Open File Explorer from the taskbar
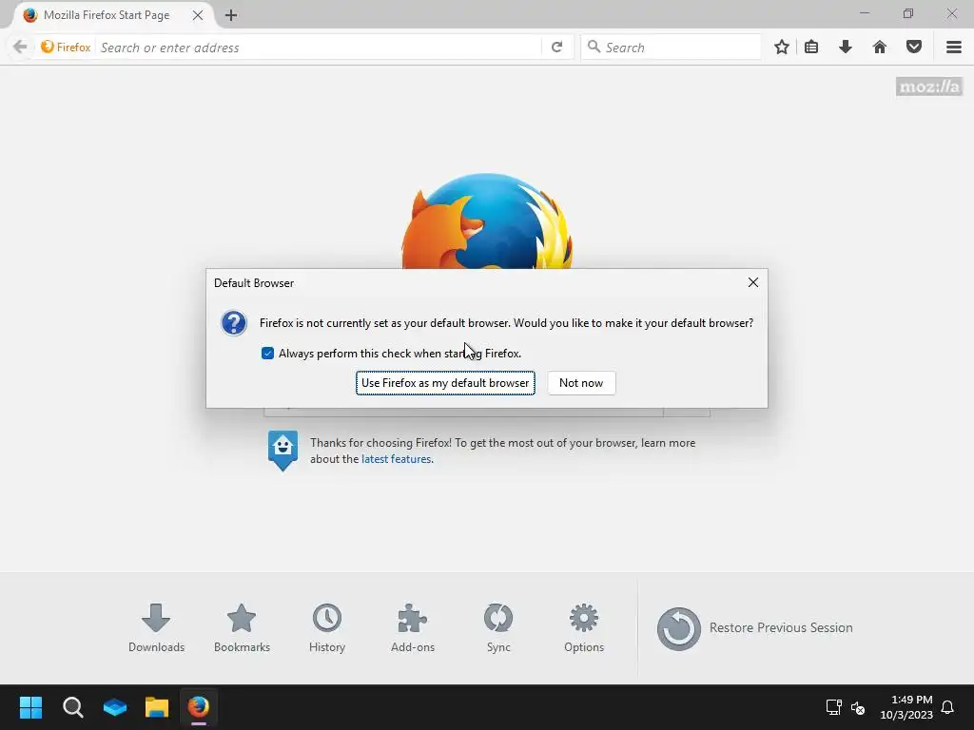This screenshot has height=730, width=974. coord(157,707)
